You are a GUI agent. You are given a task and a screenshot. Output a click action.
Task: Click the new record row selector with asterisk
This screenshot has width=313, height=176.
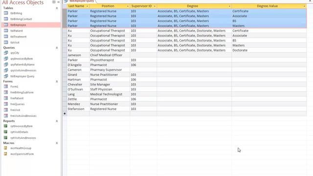click(x=65, y=113)
